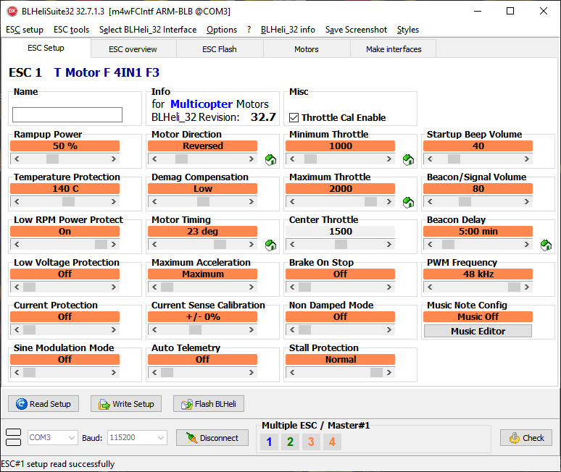Viewport: 561px width, 472px height.
Task: Increase Demag Compensation with right arrow
Action: point(252,202)
